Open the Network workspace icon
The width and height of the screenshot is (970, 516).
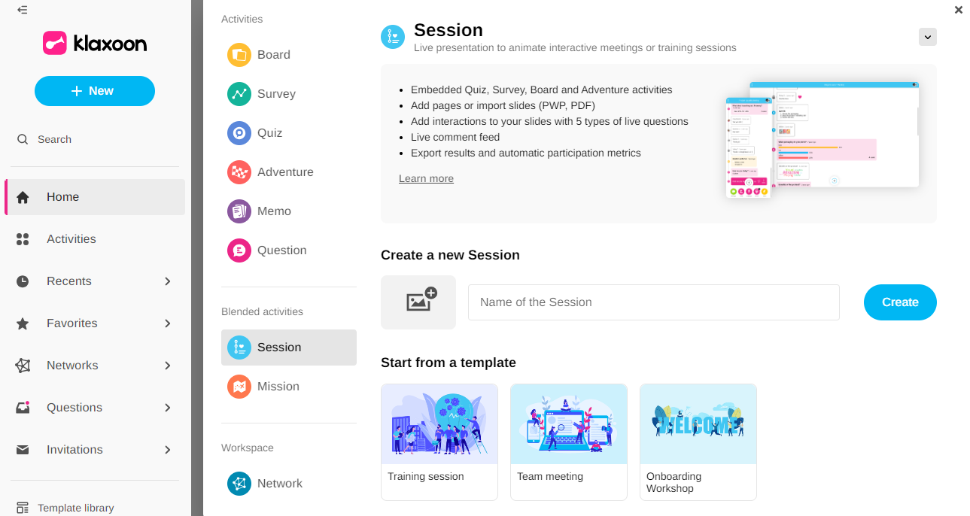click(x=239, y=484)
